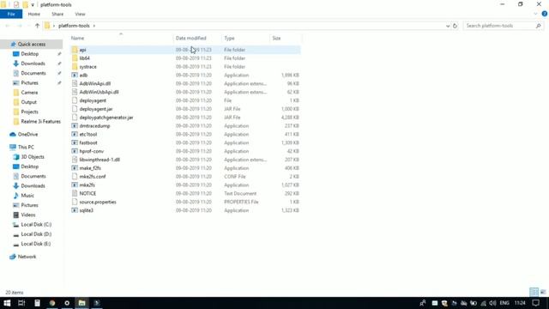Image resolution: width=549 pixels, height=309 pixels.
Task: Open the Realme 3i Features folder
Action: tap(40, 121)
